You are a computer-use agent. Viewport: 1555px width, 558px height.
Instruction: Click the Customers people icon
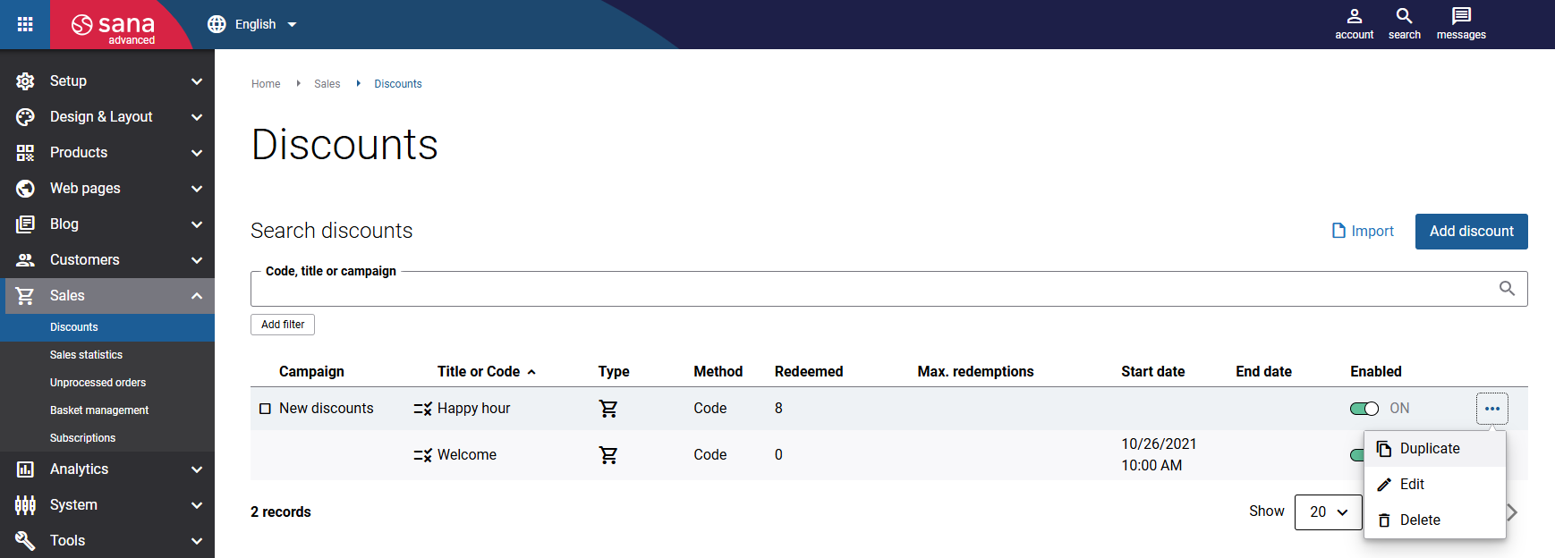[x=25, y=260]
